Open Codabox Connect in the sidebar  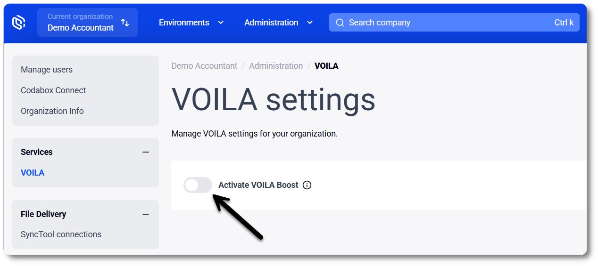point(53,90)
